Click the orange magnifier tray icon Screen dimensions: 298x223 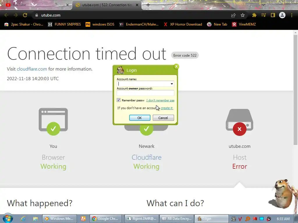(247, 219)
